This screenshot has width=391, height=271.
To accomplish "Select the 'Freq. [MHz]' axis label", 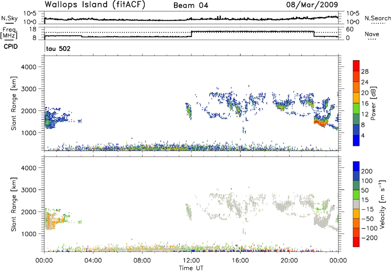I will click(9, 33).
